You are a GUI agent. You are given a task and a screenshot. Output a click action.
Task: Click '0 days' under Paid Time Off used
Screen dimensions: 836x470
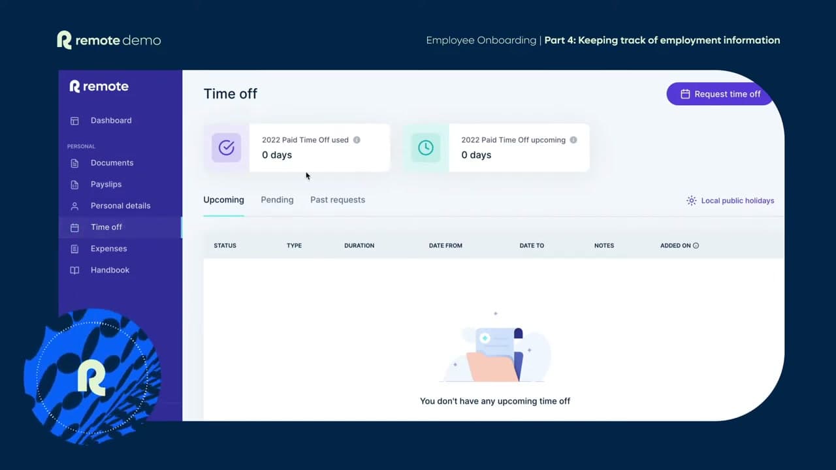[277, 155]
